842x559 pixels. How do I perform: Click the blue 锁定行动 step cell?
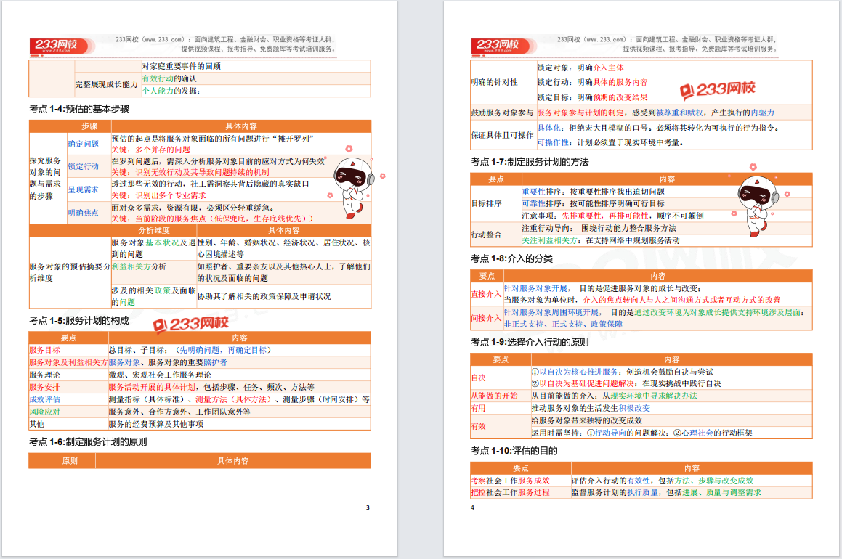pos(84,166)
